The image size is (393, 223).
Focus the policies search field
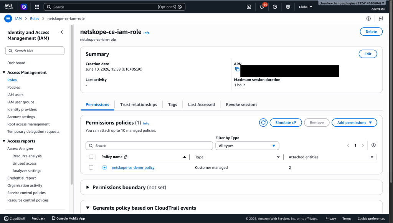[x=149, y=145]
